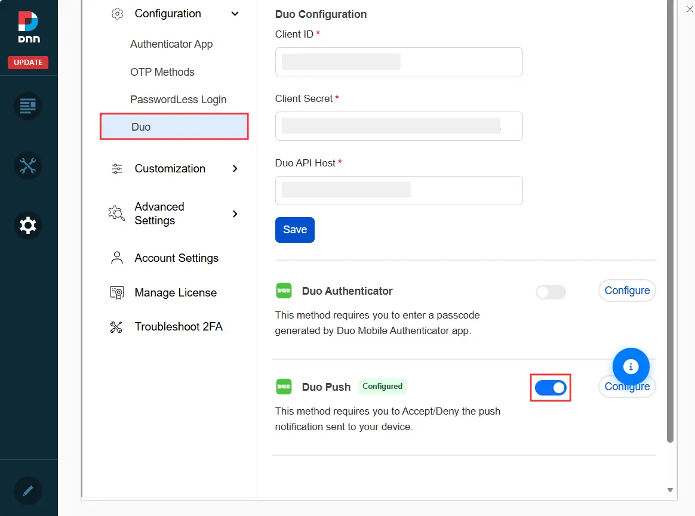The image size is (695, 516).
Task: Open Manage License
Action: (176, 293)
